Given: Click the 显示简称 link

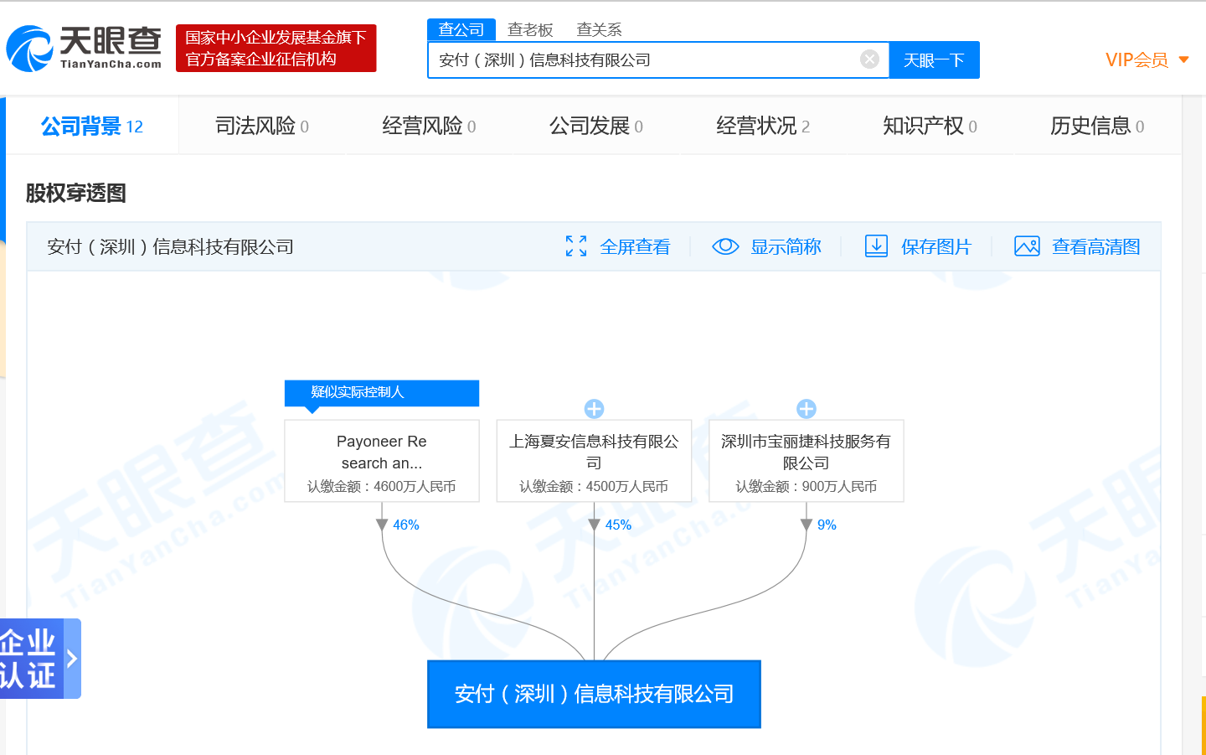Looking at the screenshot, I should pos(786,246).
